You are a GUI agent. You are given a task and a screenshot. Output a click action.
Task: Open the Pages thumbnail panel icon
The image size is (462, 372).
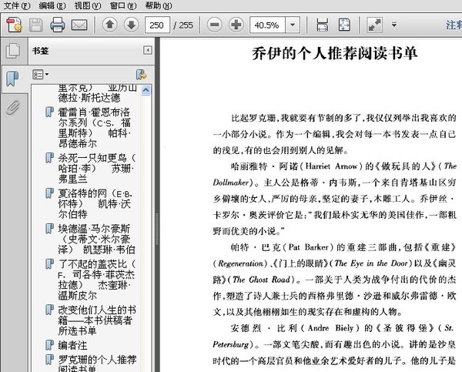click(14, 51)
